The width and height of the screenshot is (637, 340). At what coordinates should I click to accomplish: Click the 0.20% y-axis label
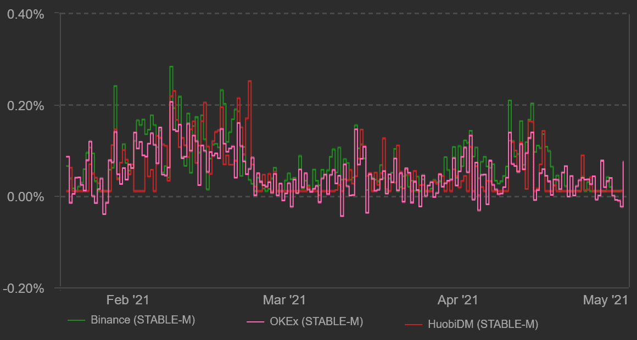click(x=25, y=105)
